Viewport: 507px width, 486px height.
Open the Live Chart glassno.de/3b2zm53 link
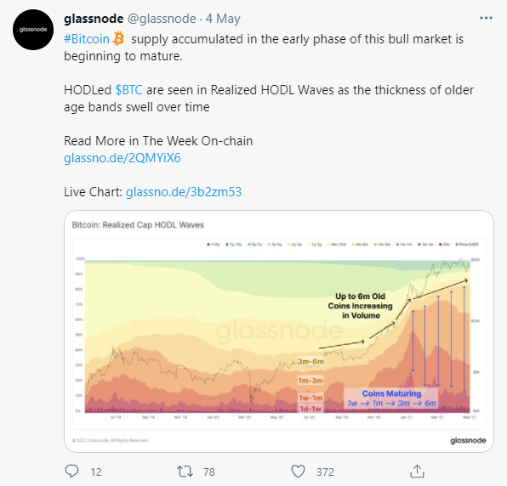(184, 192)
